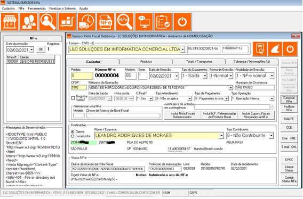The image size is (303, 199).
Task: Click Incluir Nota Fiscais Referenciadas button
Action: tap(182, 115)
